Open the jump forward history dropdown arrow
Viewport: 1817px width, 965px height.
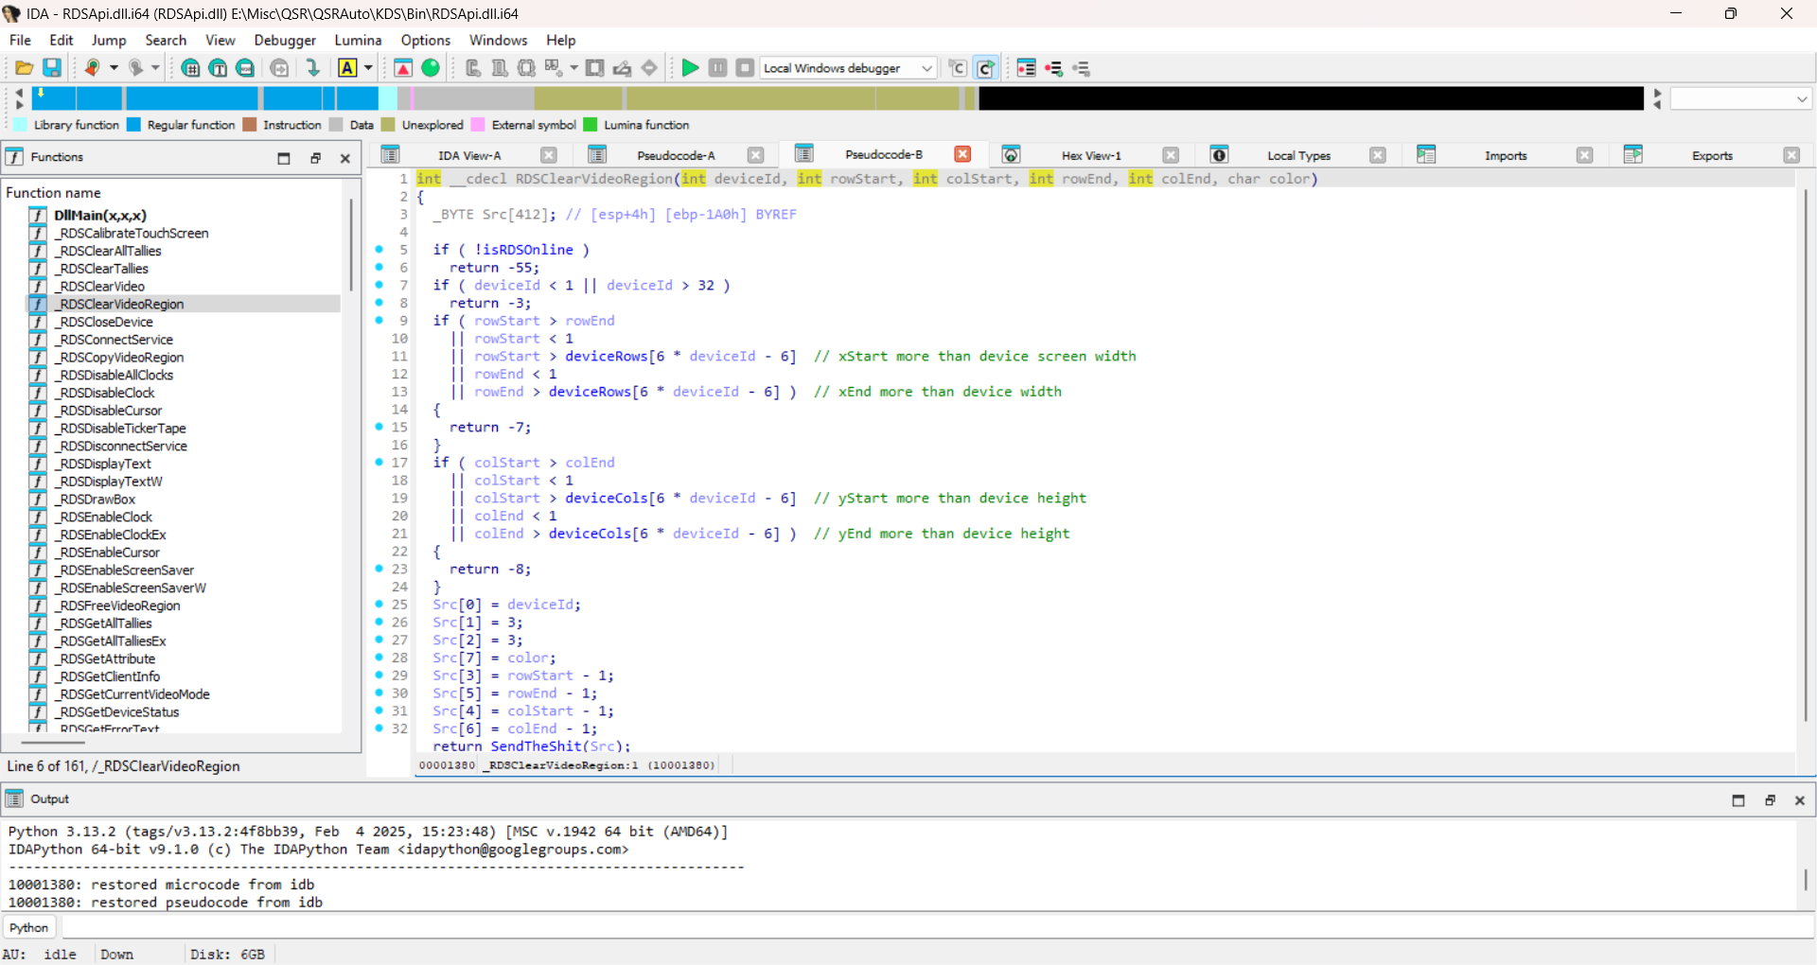pyautogui.click(x=156, y=68)
